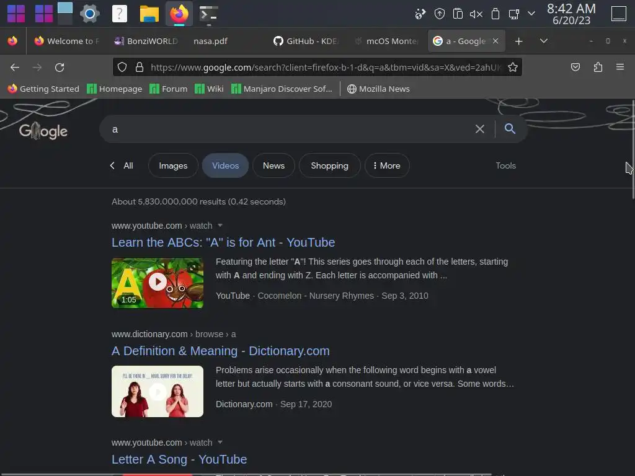Screen dimensions: 635x476
Task: Select the Videos filter
Action: tap(225, 165)
